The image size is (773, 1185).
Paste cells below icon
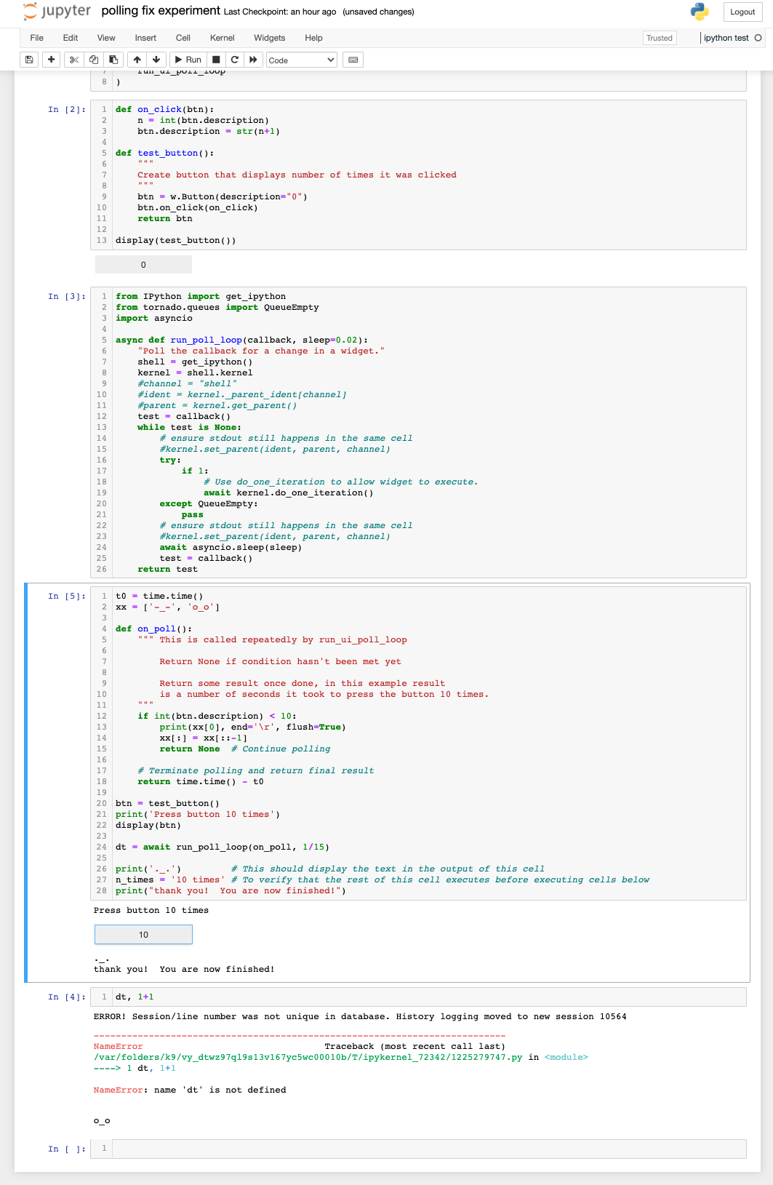(113, 60)
